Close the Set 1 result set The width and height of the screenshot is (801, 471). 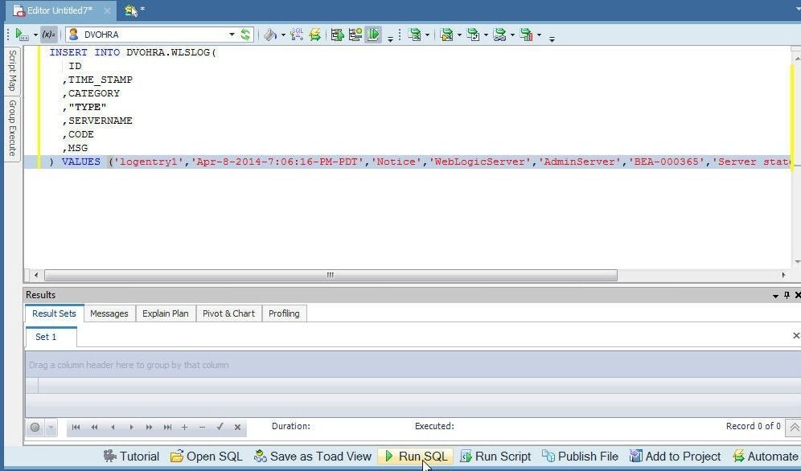click(x=795, y=335)
